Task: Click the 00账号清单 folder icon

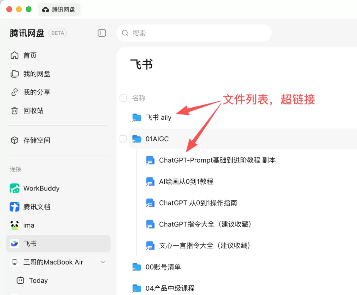Action: click(137, 267)
